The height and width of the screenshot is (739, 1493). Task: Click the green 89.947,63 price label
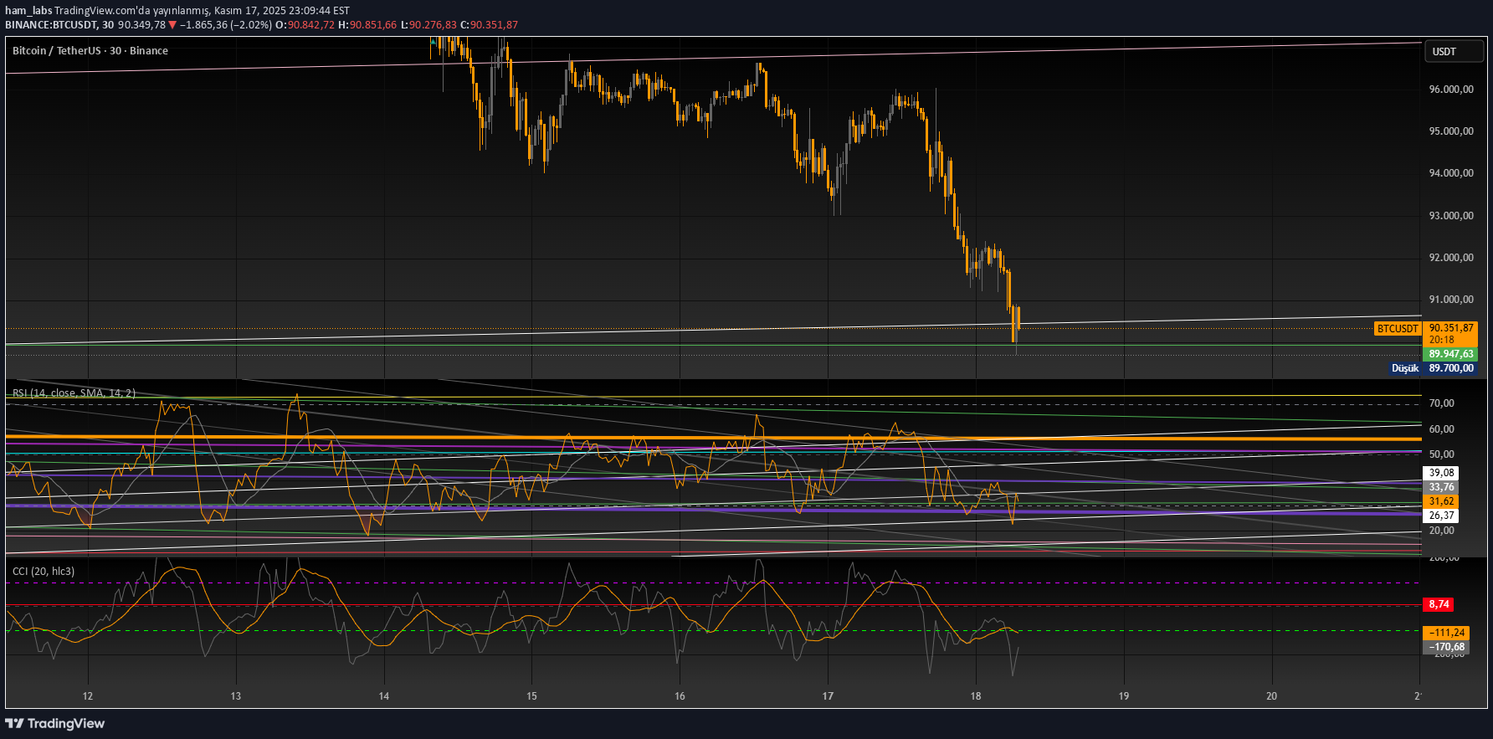1451,354
